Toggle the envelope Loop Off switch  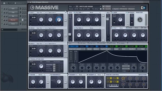[128, 71]
